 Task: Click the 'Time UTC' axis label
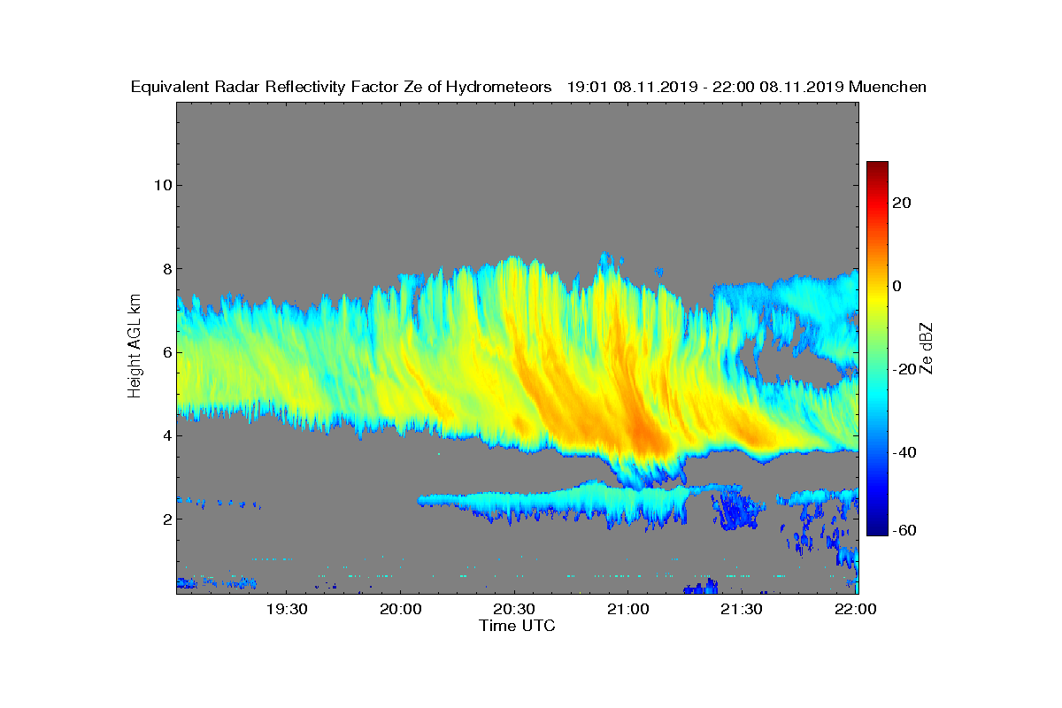click(518, 626)
